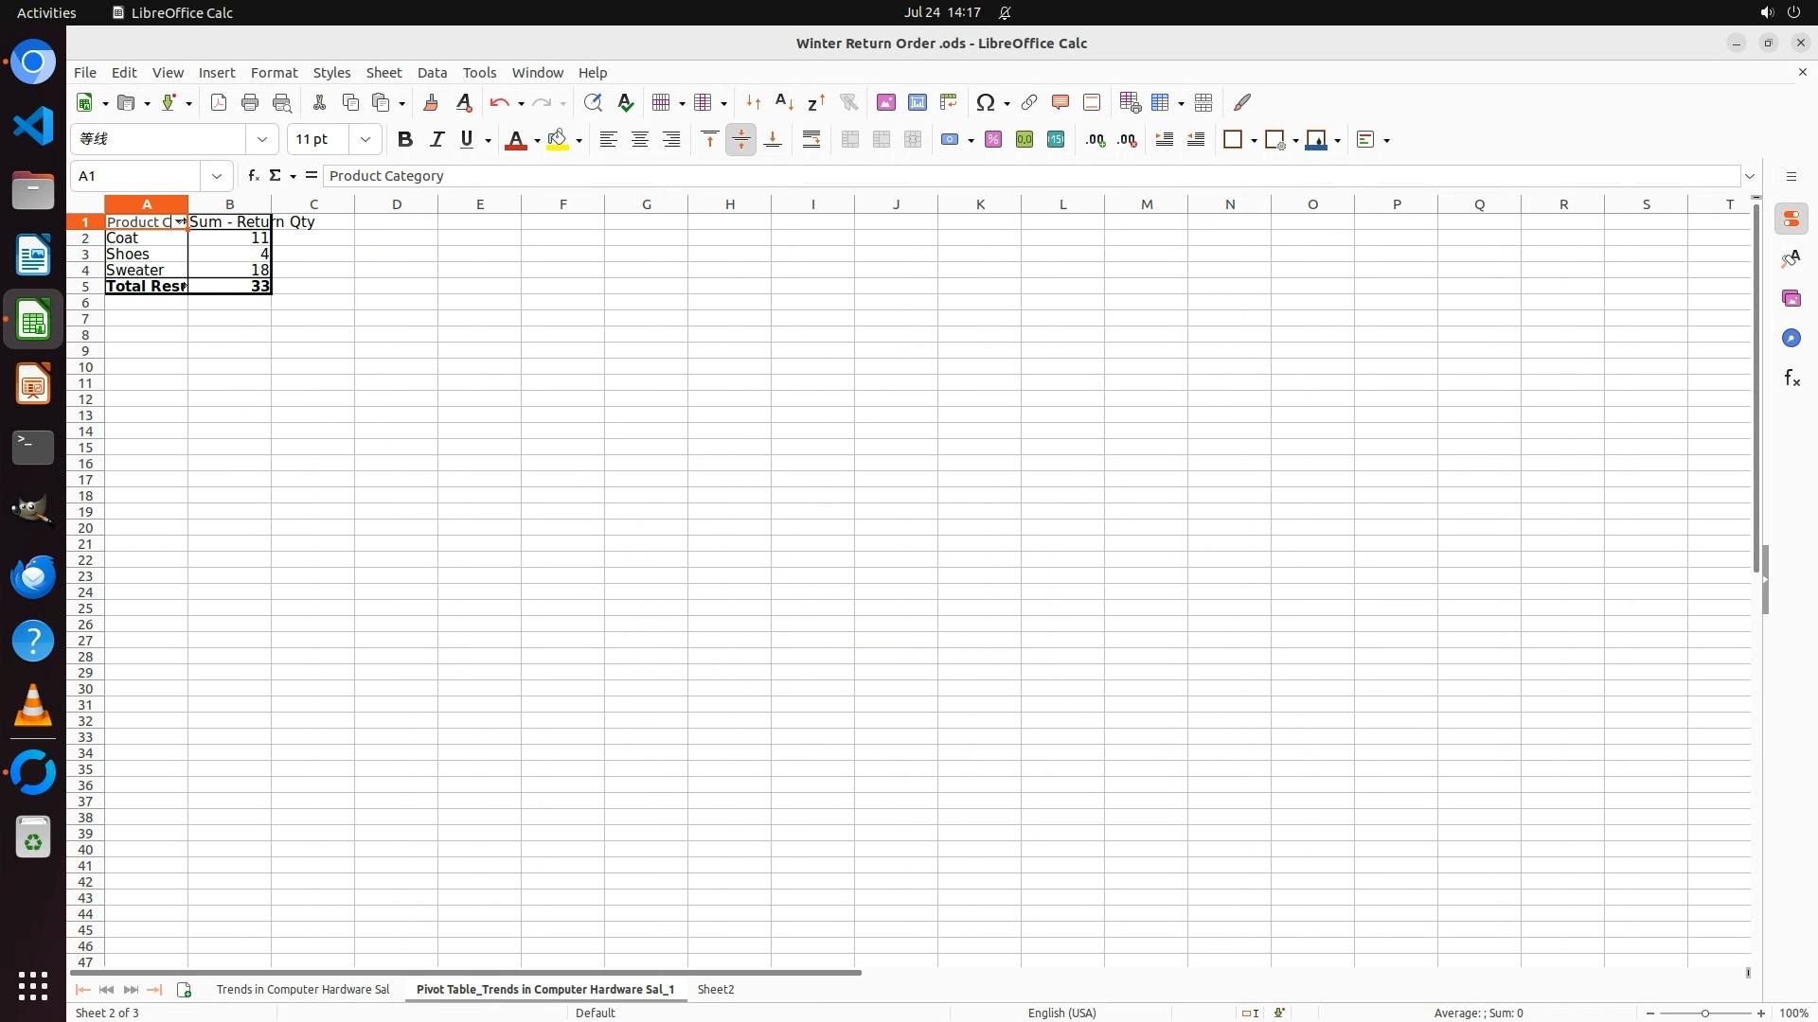Click the background color highlight swatch
The image size is (1818, 1022).
point(557,140)
